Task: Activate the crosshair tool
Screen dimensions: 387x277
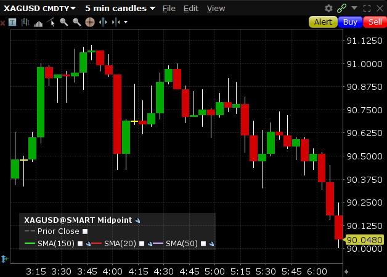Action: point(90,22)
